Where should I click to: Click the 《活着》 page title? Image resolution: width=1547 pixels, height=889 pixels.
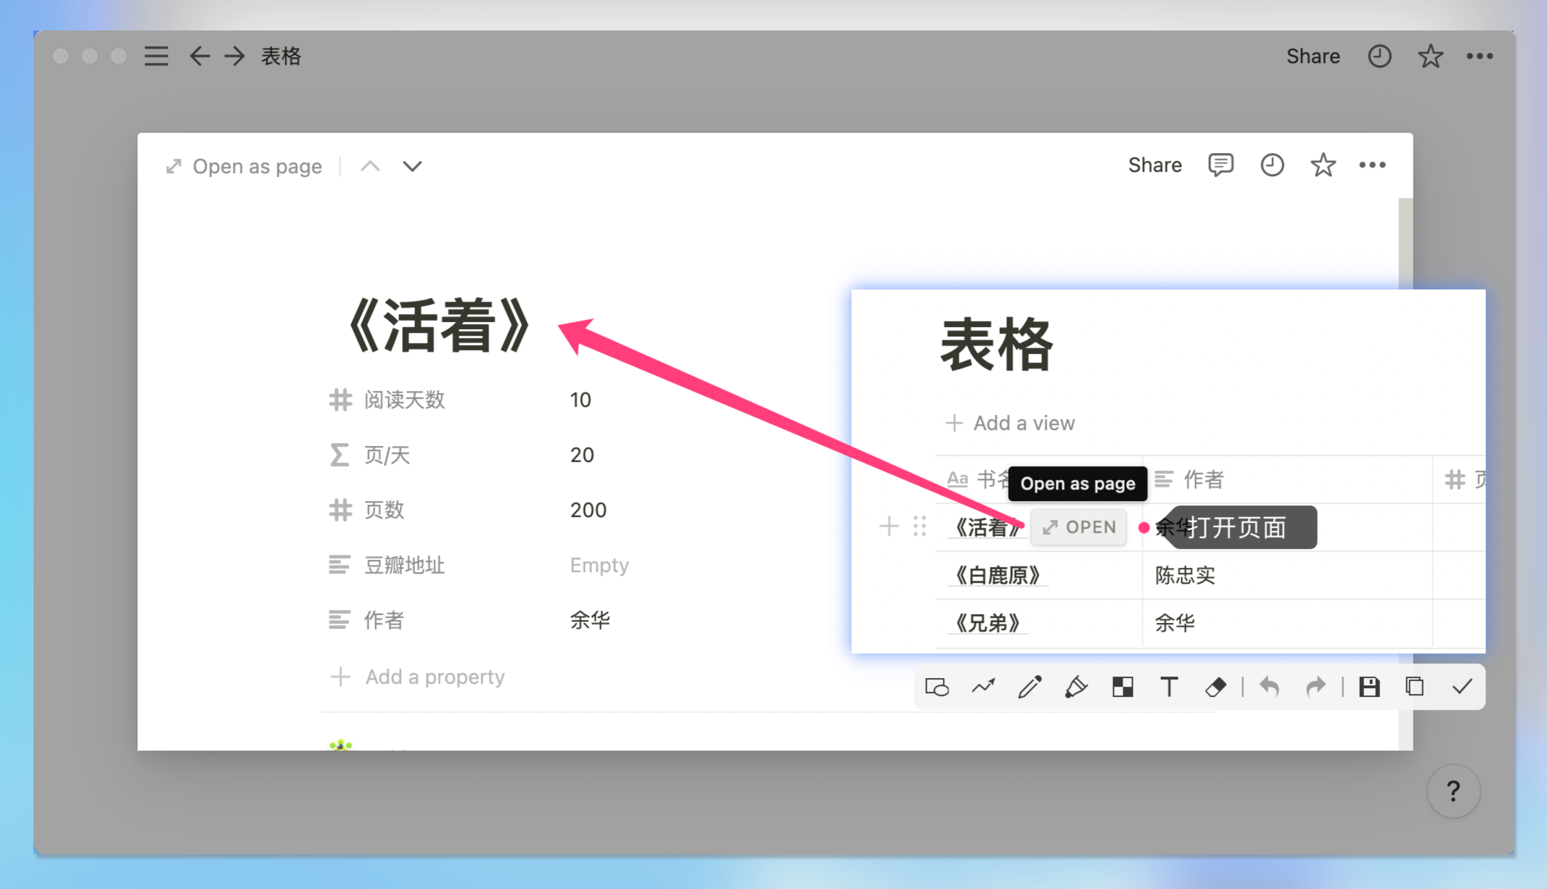coord(440,326)
